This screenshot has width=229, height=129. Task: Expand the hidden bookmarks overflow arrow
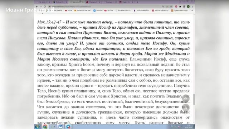192,10
